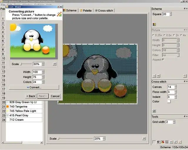Screen dimensions: 188x150
Task: Click the Next > button in wizard
Action: tap(43, 96)
